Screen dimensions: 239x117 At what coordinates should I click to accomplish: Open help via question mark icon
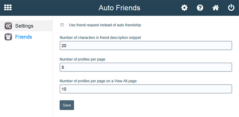tap(200, 8)
